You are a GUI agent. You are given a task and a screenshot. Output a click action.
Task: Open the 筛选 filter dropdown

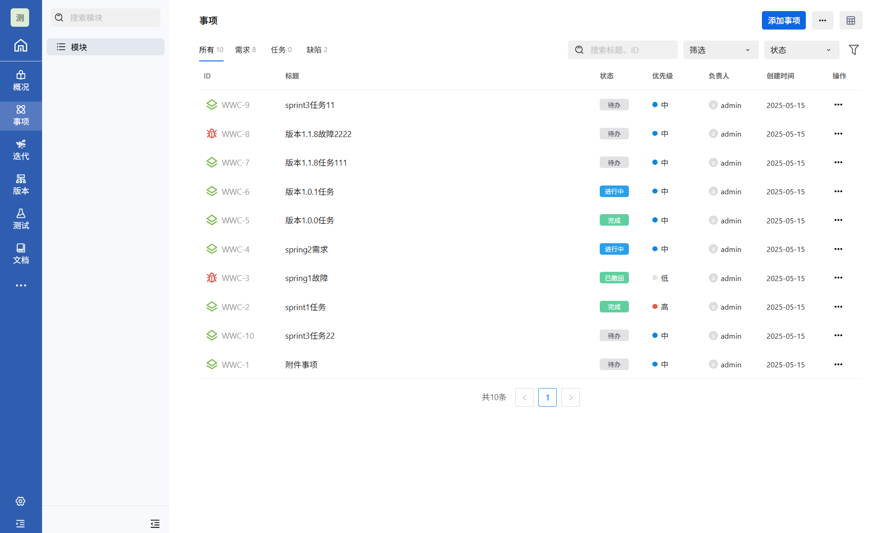pos(720,50)
